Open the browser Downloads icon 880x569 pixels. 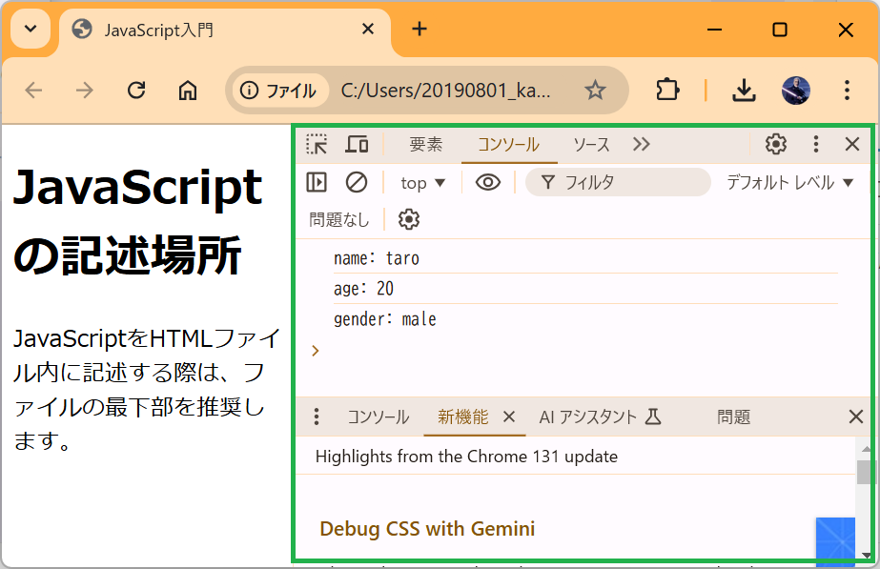pyautogui.click(x=744, y=90)
